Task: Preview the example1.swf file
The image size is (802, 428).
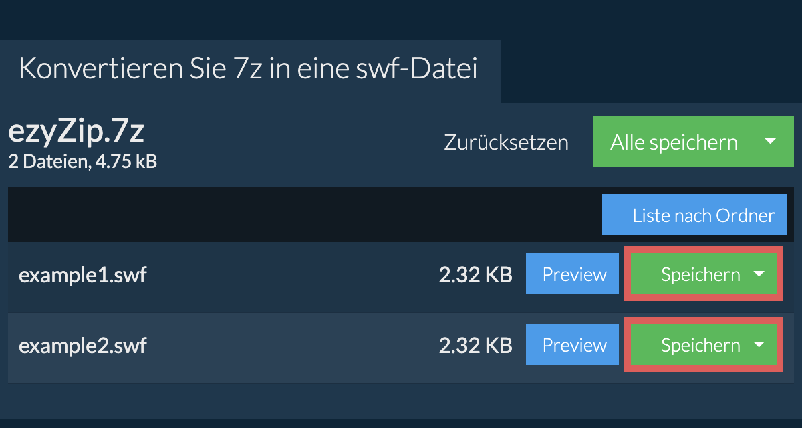Action: (574, 275)
